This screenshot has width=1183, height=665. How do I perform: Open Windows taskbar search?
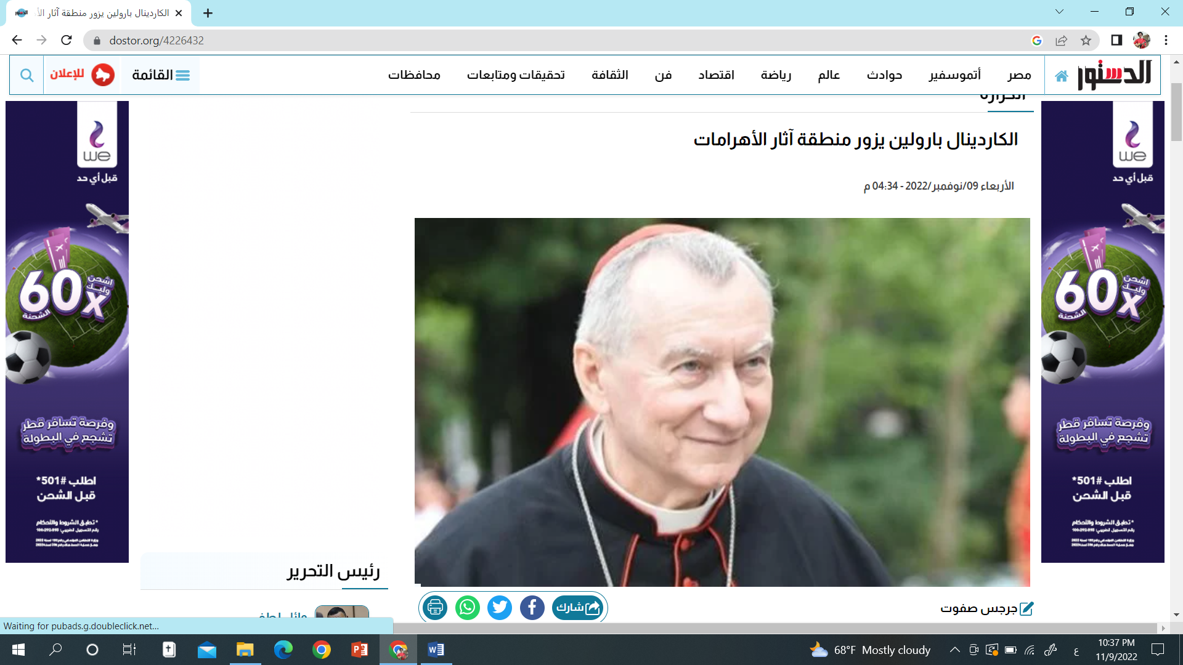[55, 650]
